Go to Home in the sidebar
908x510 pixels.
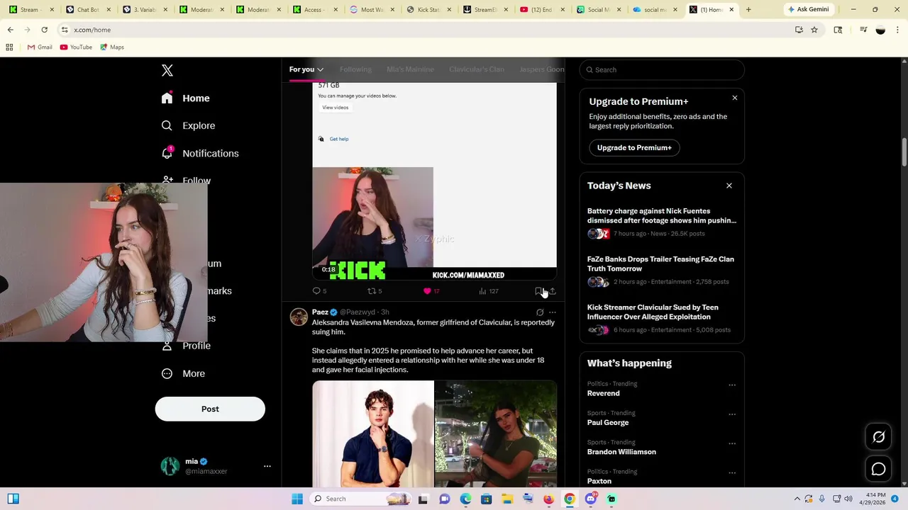click(x=186, y=98)
